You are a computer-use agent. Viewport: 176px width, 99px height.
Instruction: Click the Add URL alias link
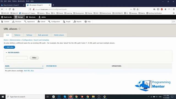tap(29, 71)
